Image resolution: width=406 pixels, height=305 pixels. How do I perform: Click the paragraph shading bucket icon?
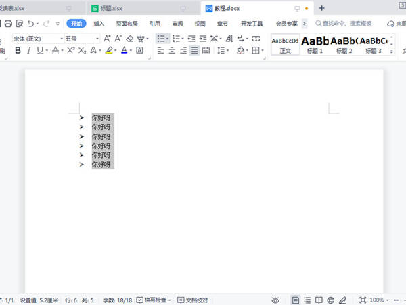click(241, 50)
